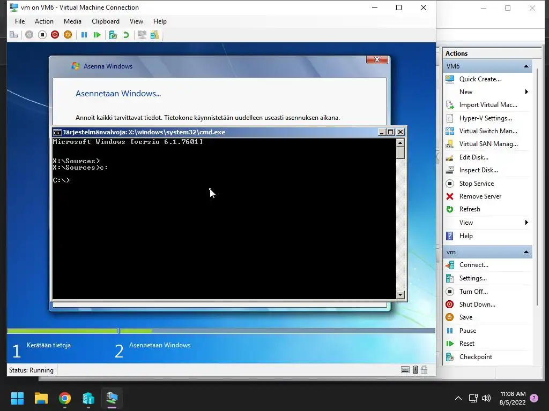This screenshot has width=549, height=411.
Task: Close the Asenna Windows dialog
Action: point(377,60)
